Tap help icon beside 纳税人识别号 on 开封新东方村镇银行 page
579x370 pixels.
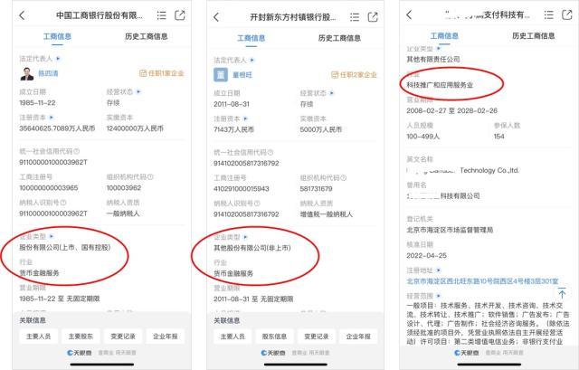(x=257, y=204)
